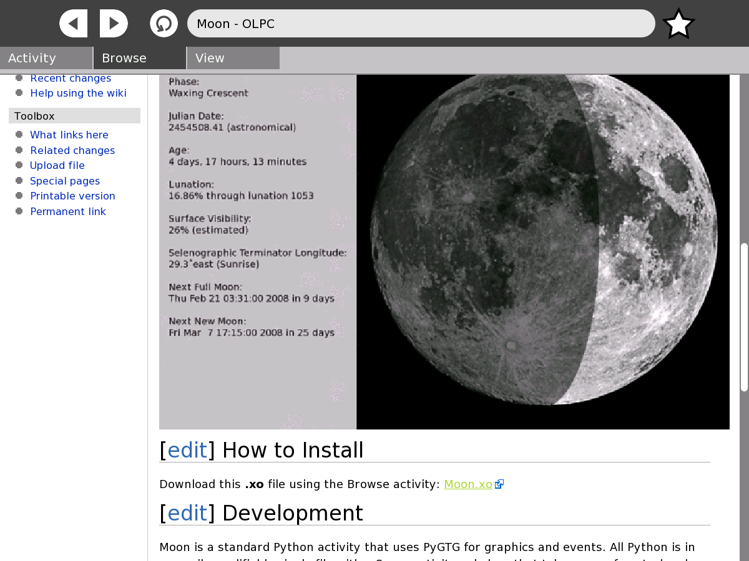Screen dimensions: 749x561
Task: Open the Related changes link
Action: coord(72,150)
